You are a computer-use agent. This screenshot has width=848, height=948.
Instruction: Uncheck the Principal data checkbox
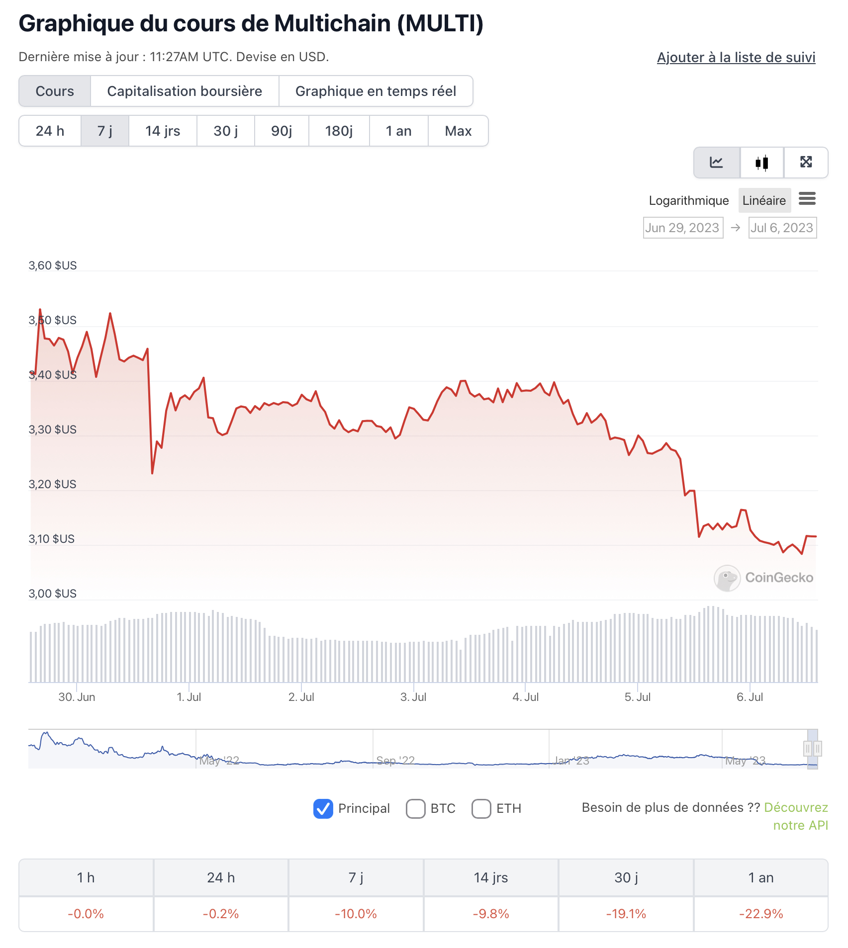point(323,808)
